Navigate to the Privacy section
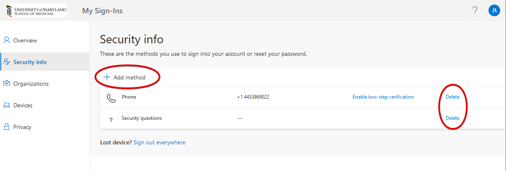This screenshot has height=171, width=506. 22,127
